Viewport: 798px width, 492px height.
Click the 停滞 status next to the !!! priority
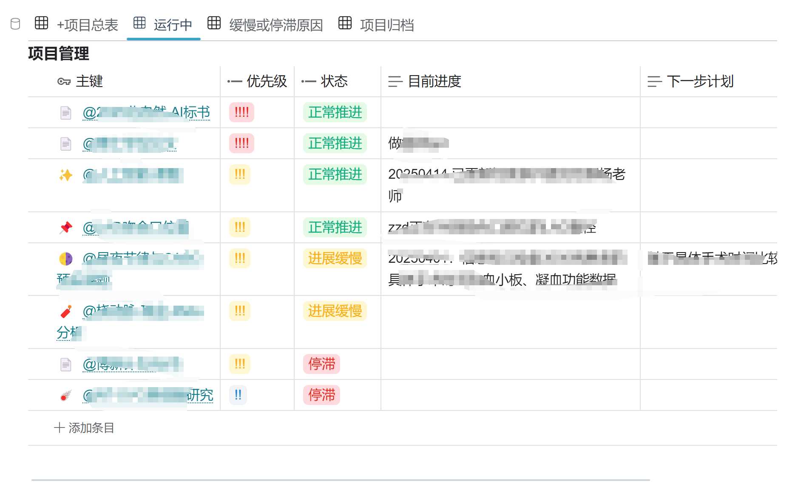[x=321, y=364]
